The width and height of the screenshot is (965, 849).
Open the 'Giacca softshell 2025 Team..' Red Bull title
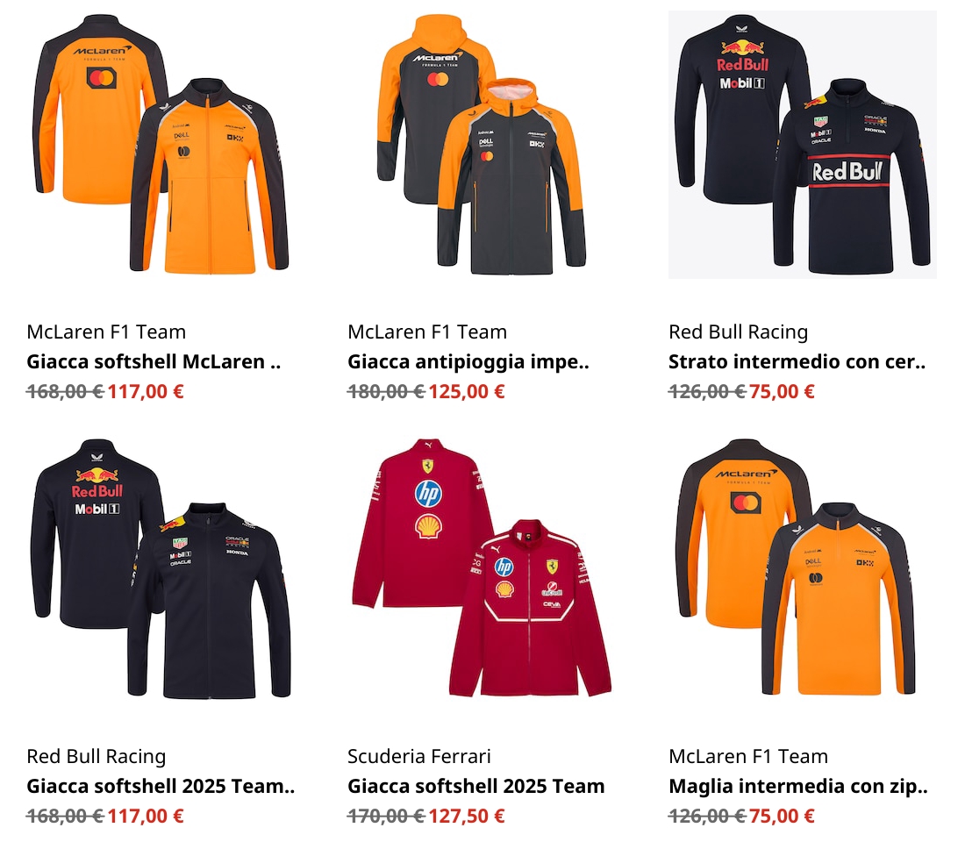coord(161,786)
